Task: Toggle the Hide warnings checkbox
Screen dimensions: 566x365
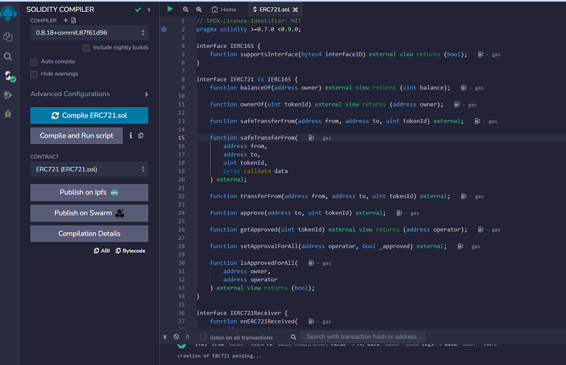Action: 34,74
